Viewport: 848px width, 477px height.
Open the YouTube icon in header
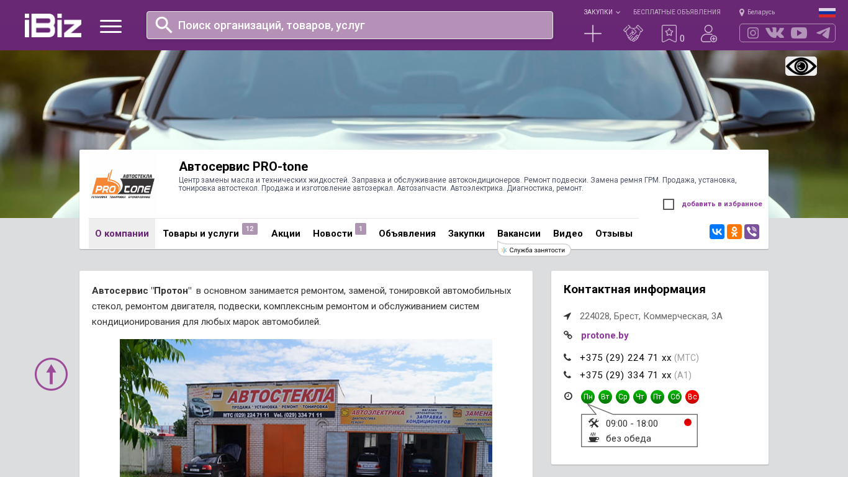click(799, 33)
